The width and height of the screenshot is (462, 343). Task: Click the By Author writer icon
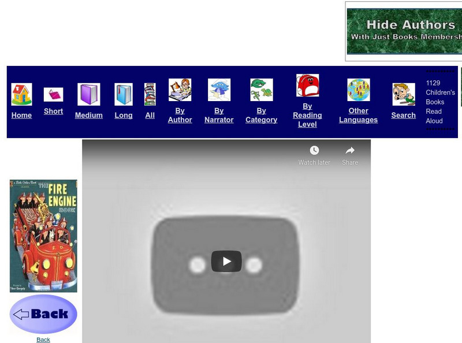coord(180,90)
